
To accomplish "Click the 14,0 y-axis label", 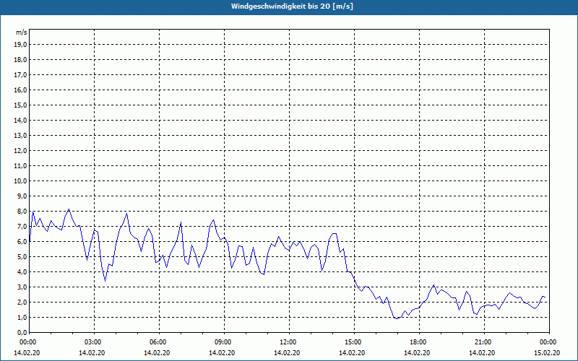I will (x=20, y=120).
